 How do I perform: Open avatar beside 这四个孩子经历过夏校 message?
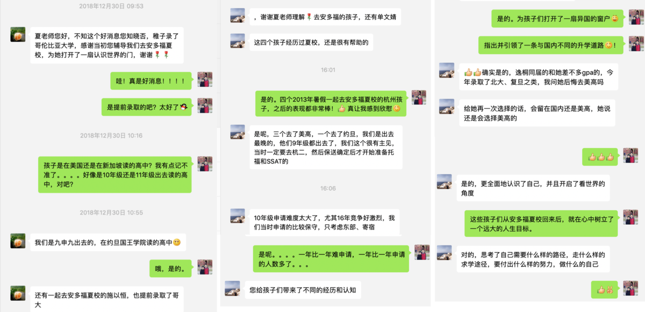(238, 41)
